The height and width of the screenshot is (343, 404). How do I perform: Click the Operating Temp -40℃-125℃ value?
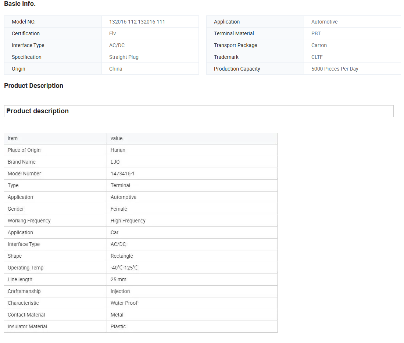[x=124, y=268]
